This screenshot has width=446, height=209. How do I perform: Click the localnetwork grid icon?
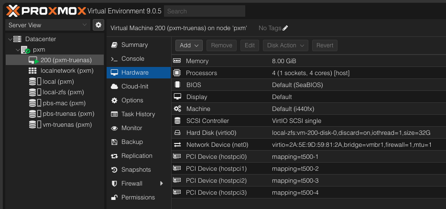click(33, 71)
